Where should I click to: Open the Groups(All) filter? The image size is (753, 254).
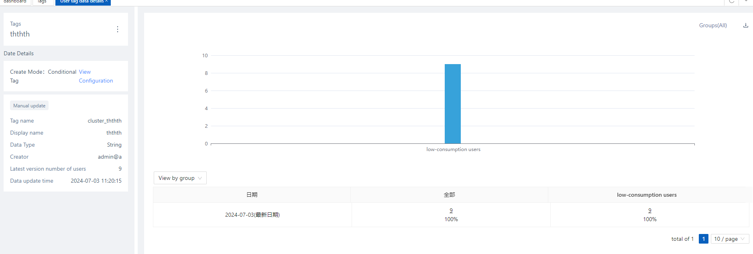(712, 25)
